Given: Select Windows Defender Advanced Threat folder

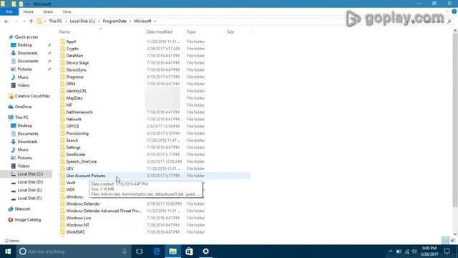Looking at the screenshot, I should click(x=103, y=211).
